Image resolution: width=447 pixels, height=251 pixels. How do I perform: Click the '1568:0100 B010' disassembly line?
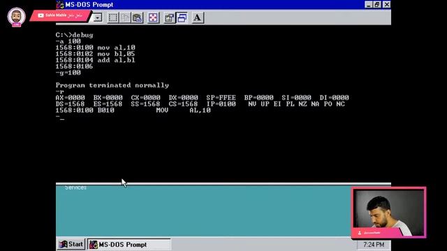(133, 110)
